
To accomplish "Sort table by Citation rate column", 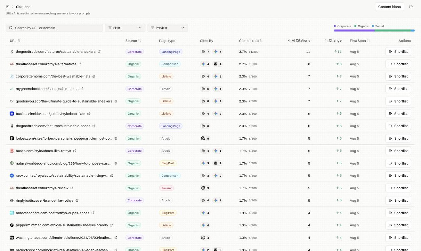I will click(251, 41).
